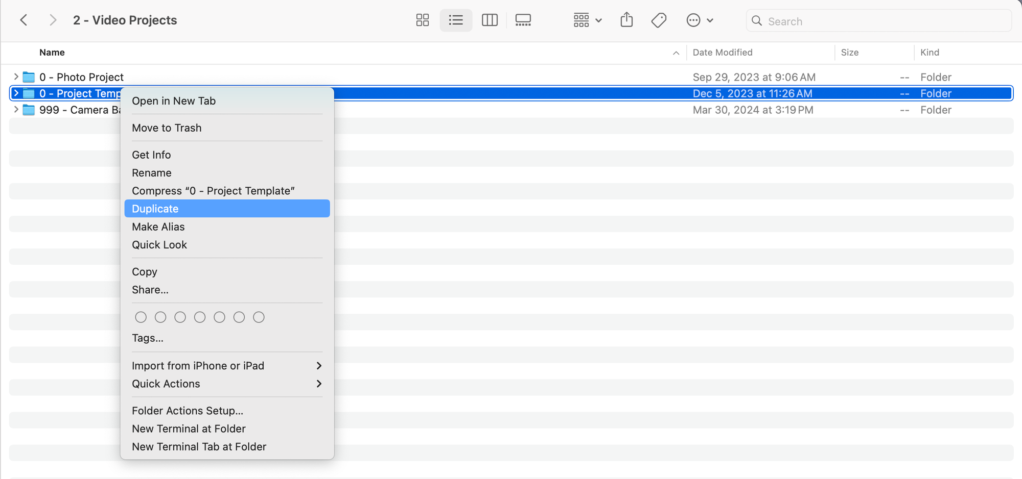The height and width of the screenshot is (479, 1022).
Task: Select the first tag color circle
Action: click(x=141, y=317)
